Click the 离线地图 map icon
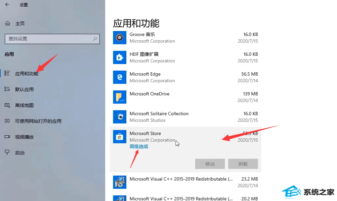The height and width of the screenshot is (201, 337). point(7,105)
